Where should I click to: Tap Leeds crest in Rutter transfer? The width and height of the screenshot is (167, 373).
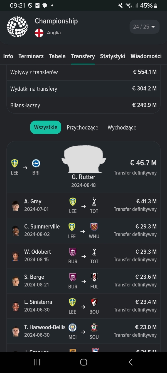pyautogui.click(x=14, y=163)
